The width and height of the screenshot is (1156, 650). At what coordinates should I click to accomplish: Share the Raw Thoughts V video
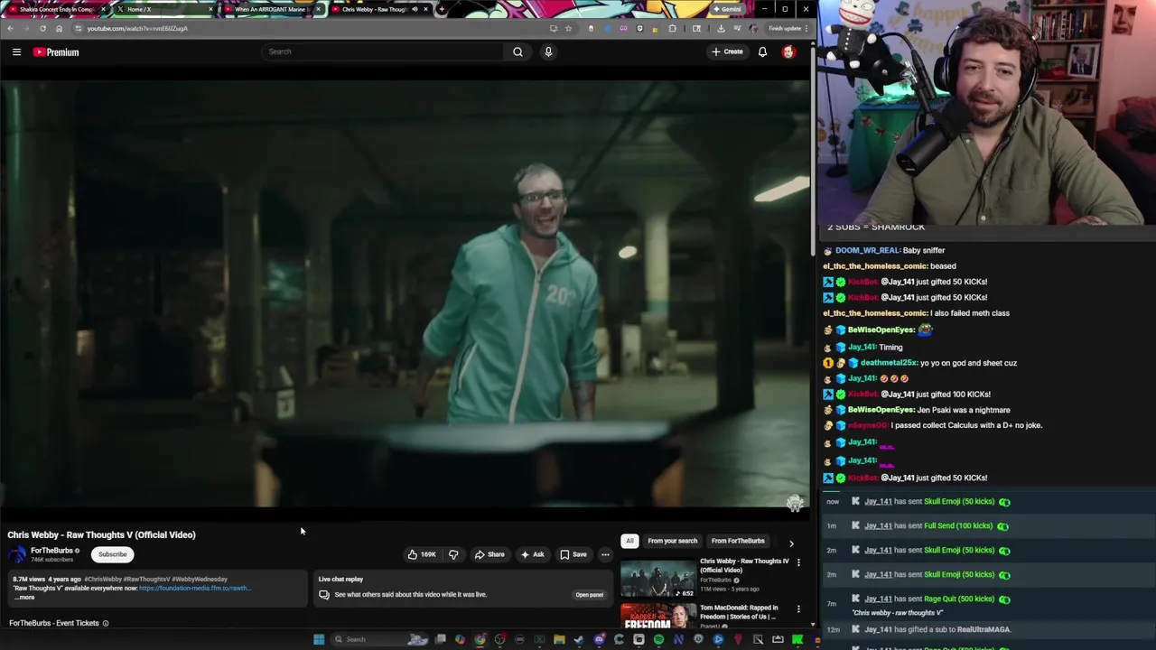(x=489, y=554)
